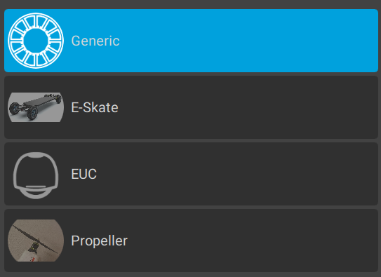Select the Generic text label
The height and width of the screenshot is (277, 381).
(95, 41)
